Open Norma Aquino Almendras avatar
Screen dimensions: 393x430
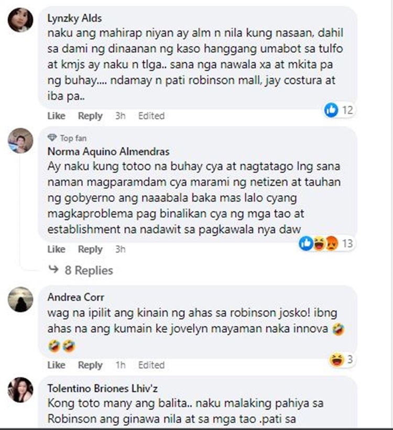tap(20, 140)
